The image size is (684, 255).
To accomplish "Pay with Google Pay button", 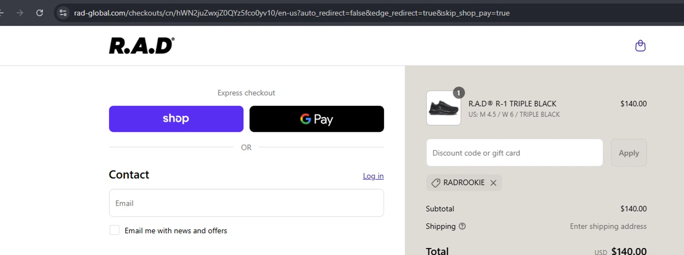I will (316, 119).
